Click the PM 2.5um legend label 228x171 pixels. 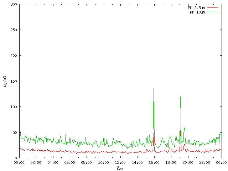(x=196, y=8)
